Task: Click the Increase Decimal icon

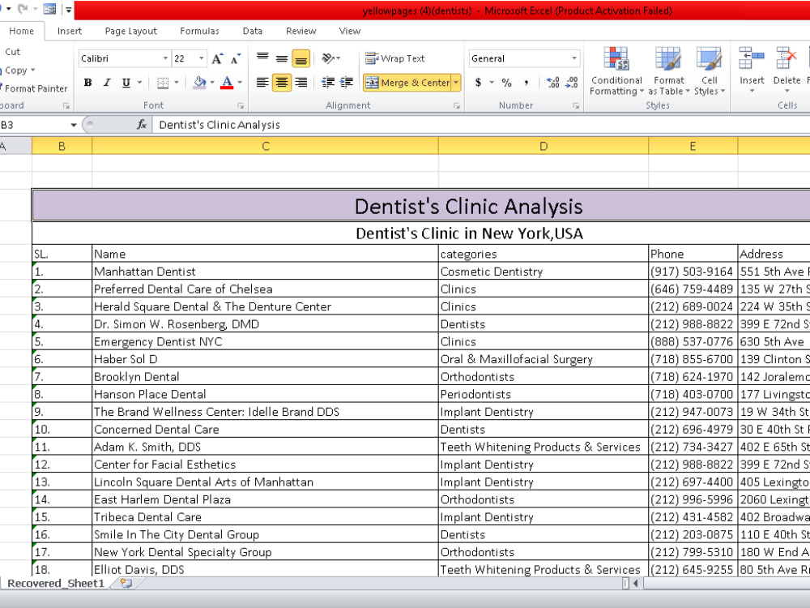Action: click(552, 83)
